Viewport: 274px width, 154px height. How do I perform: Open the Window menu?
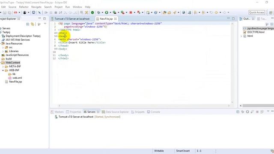point(77,7)
